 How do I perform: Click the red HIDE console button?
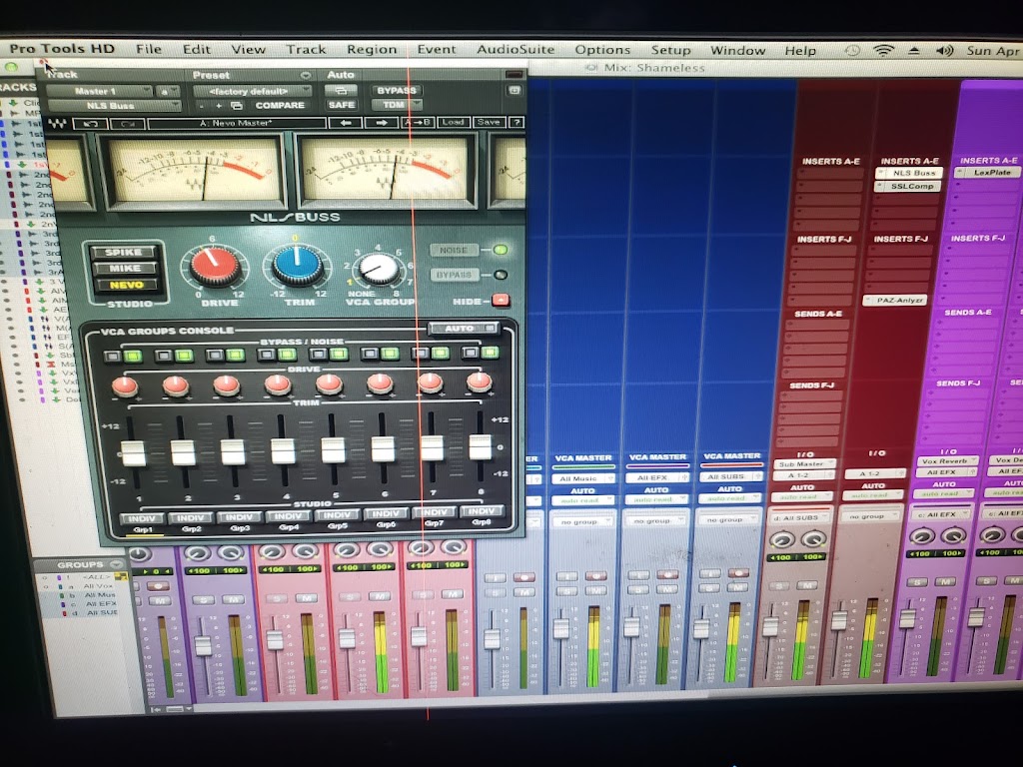click(501, 300)
